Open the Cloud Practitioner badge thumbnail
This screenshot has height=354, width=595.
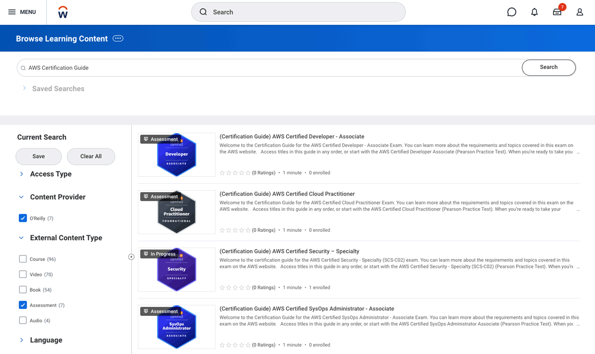177,212
